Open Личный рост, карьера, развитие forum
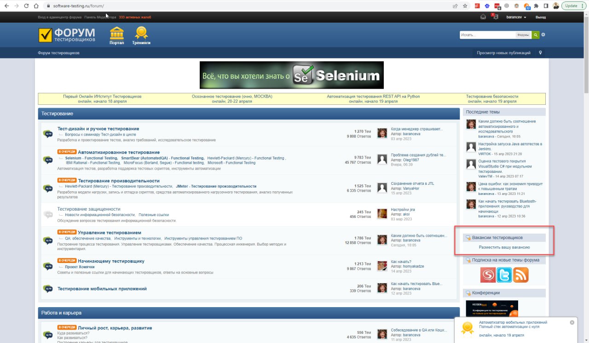 (115, 328)
